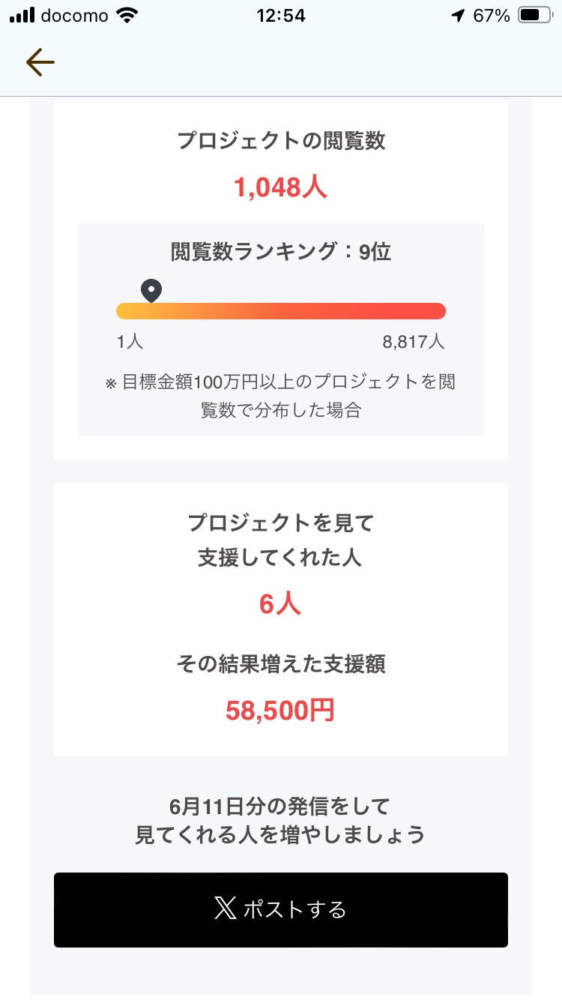Tap the 1,048人 view count
The image size is (562, 1000).
click(x=280, y=187)
